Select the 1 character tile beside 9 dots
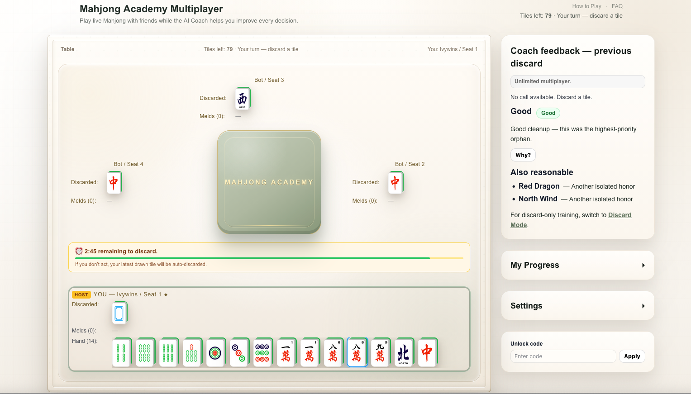This screenshot has width=691, height=394. [x=286, y=352]
